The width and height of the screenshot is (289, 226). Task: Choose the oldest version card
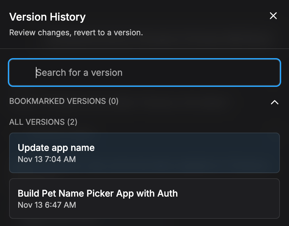[144, 198]
